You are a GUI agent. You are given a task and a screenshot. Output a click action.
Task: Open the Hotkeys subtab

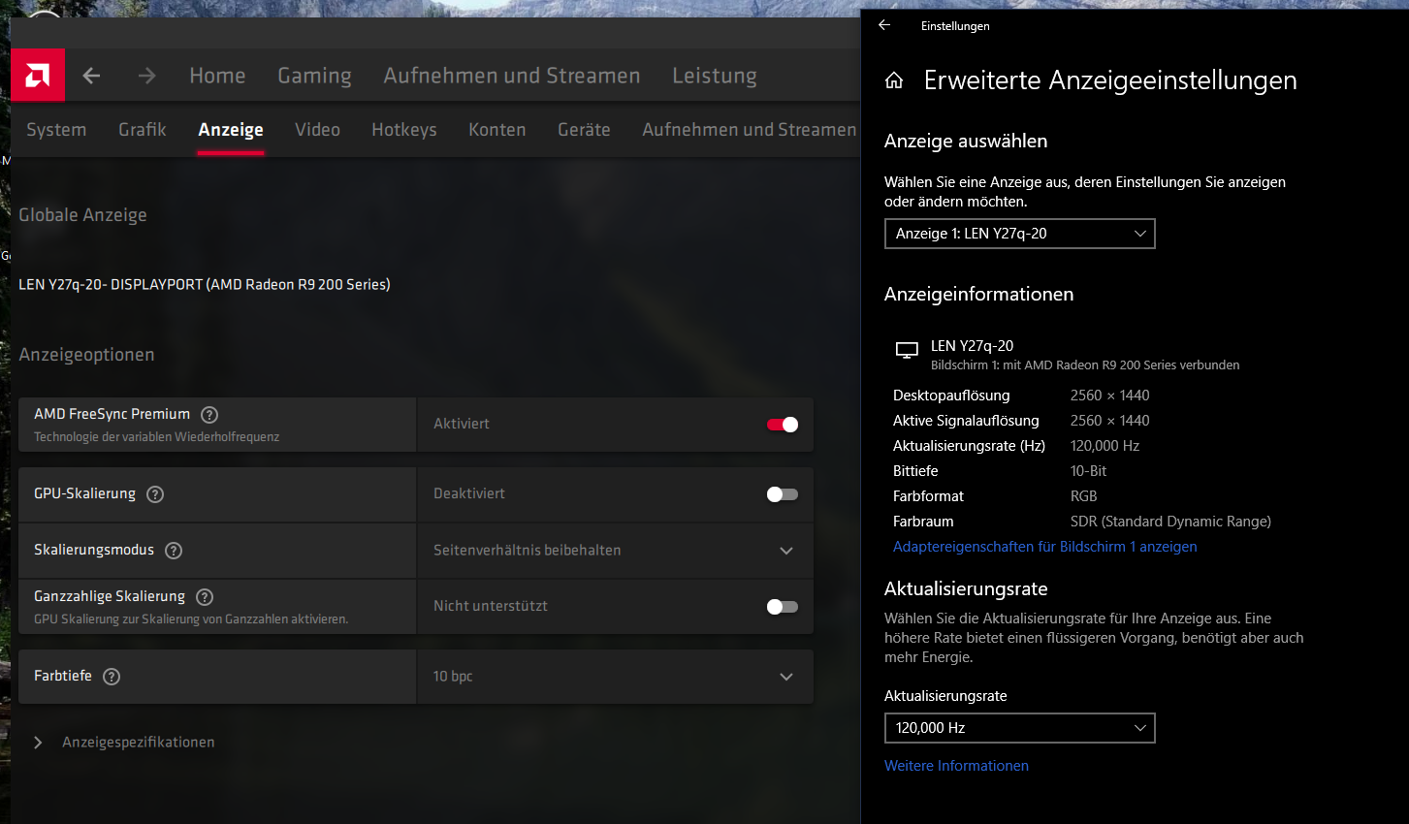tap(404, 130)
